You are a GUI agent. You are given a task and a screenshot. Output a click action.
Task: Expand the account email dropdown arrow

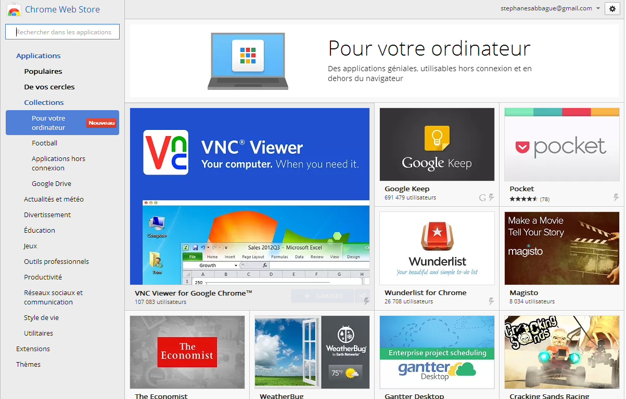[598, 8]
